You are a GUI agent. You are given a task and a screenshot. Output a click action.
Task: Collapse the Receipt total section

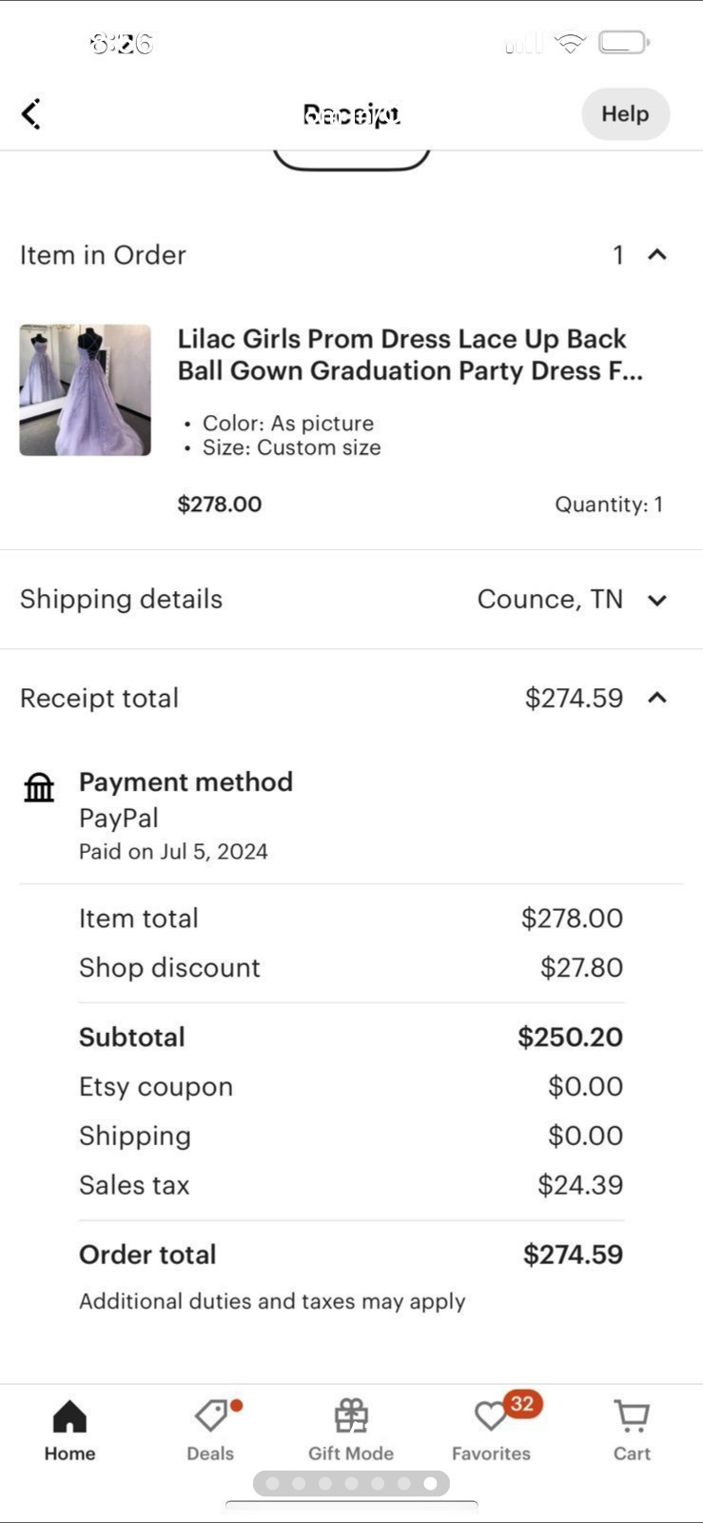657,698
